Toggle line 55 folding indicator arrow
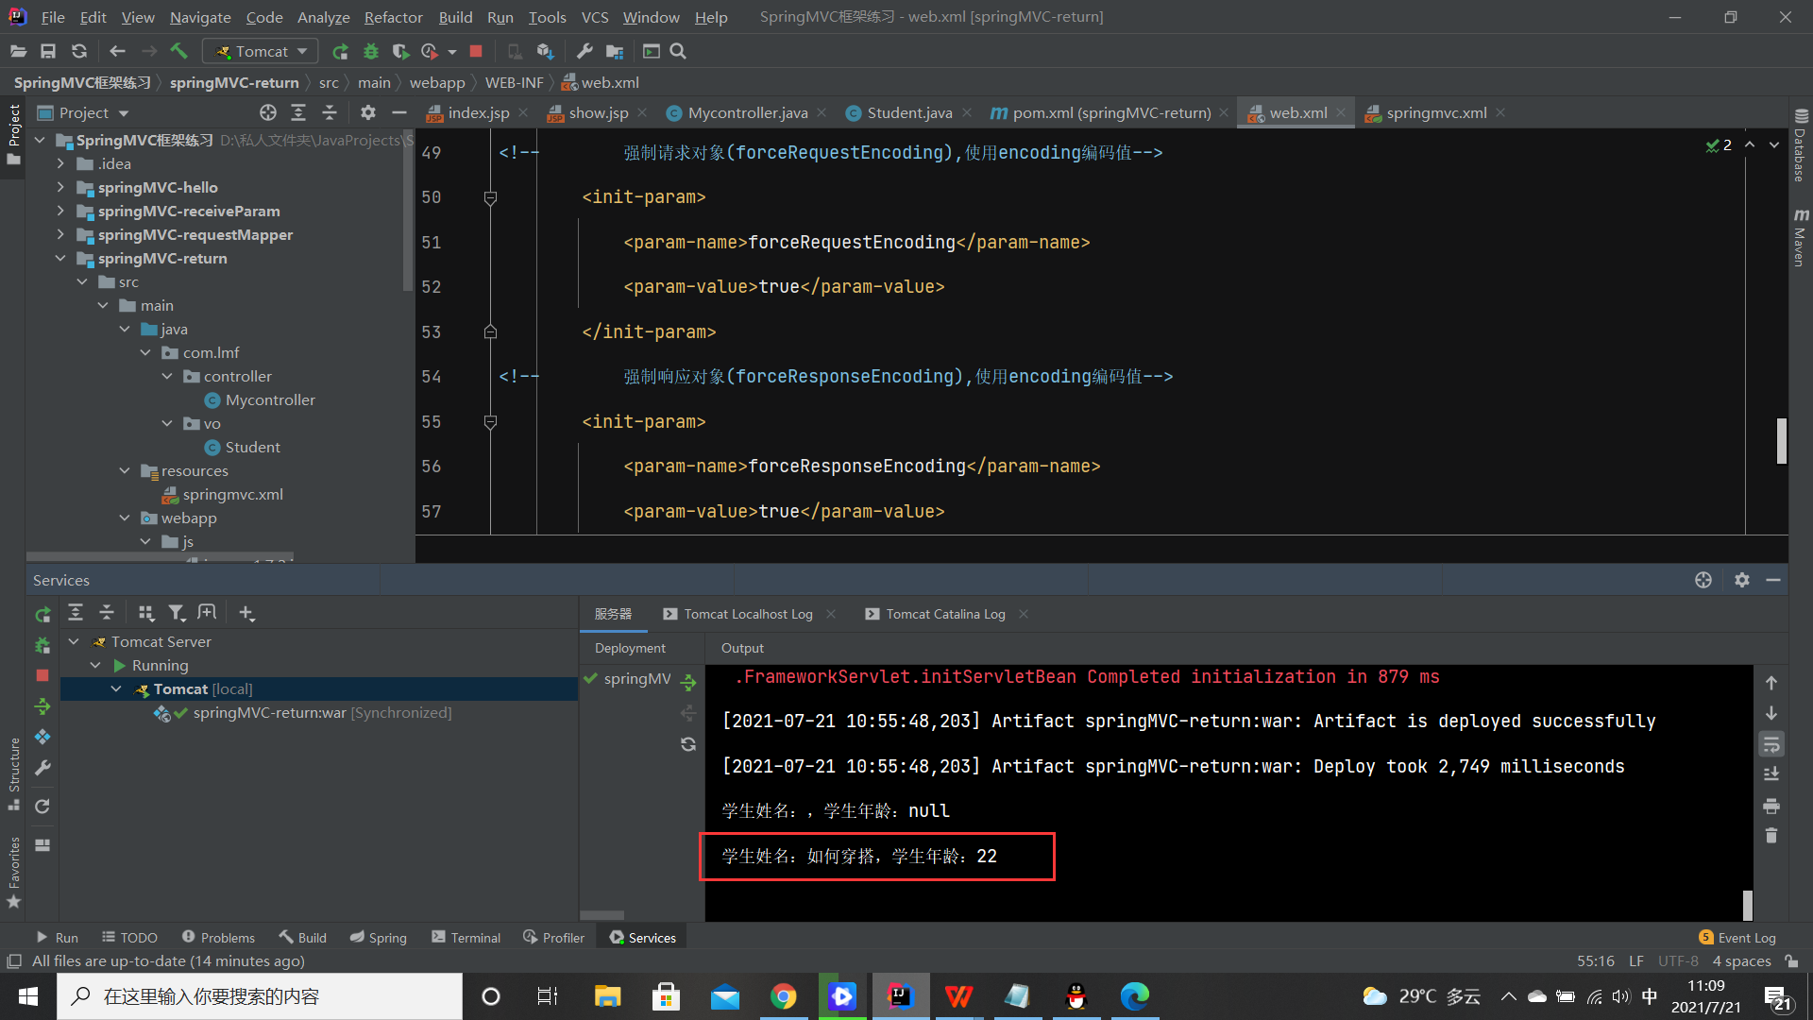This screenshot has width=1813, height=1020. coord(488,421)
